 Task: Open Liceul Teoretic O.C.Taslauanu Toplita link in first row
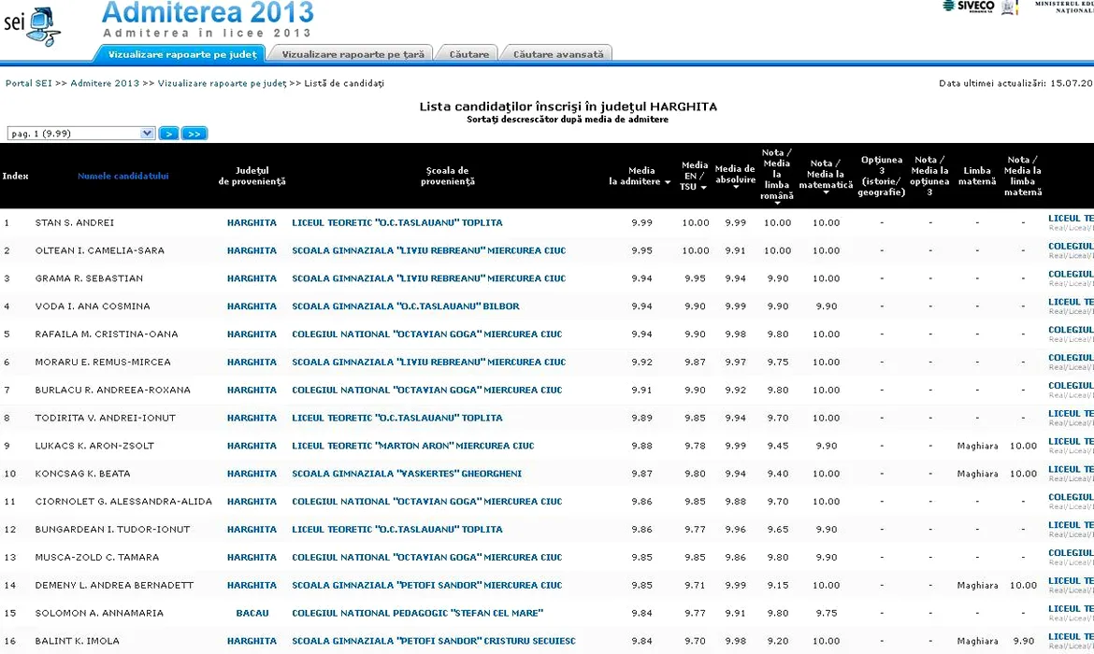click(x=396, y=223)
